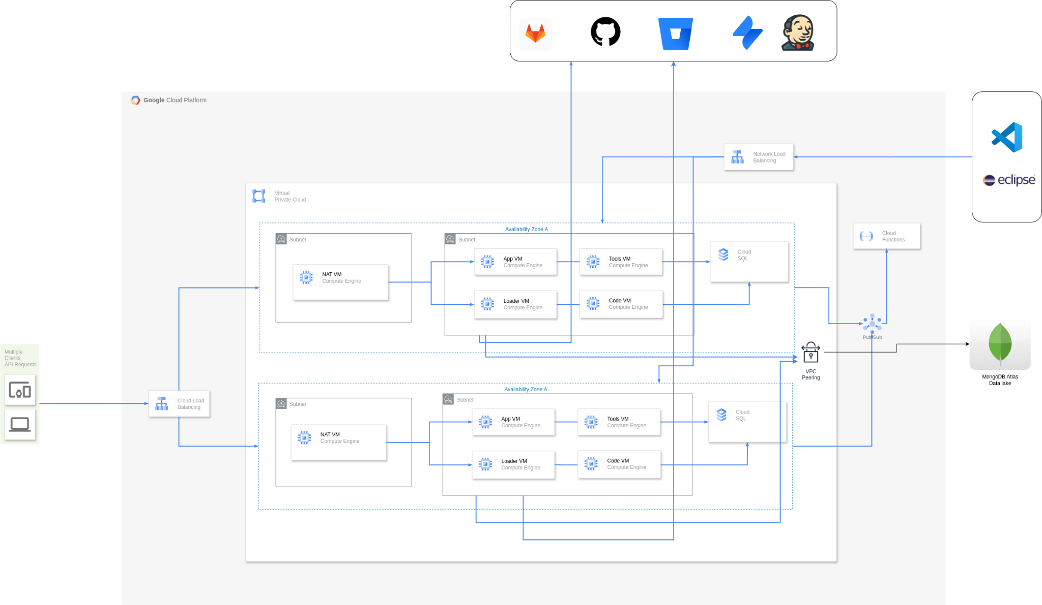1042x605 pixels.
Task: Click the Visual Studio Code logo
Action: 1007,137
